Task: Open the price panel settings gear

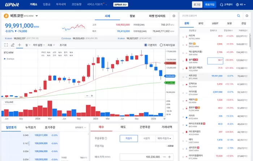Action: coord(174,16)
